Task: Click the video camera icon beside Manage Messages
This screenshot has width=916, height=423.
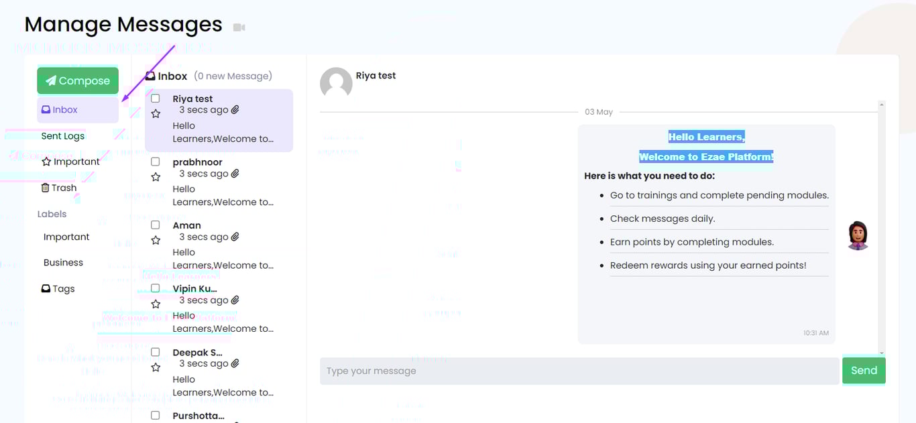Action: coord(239,27)
